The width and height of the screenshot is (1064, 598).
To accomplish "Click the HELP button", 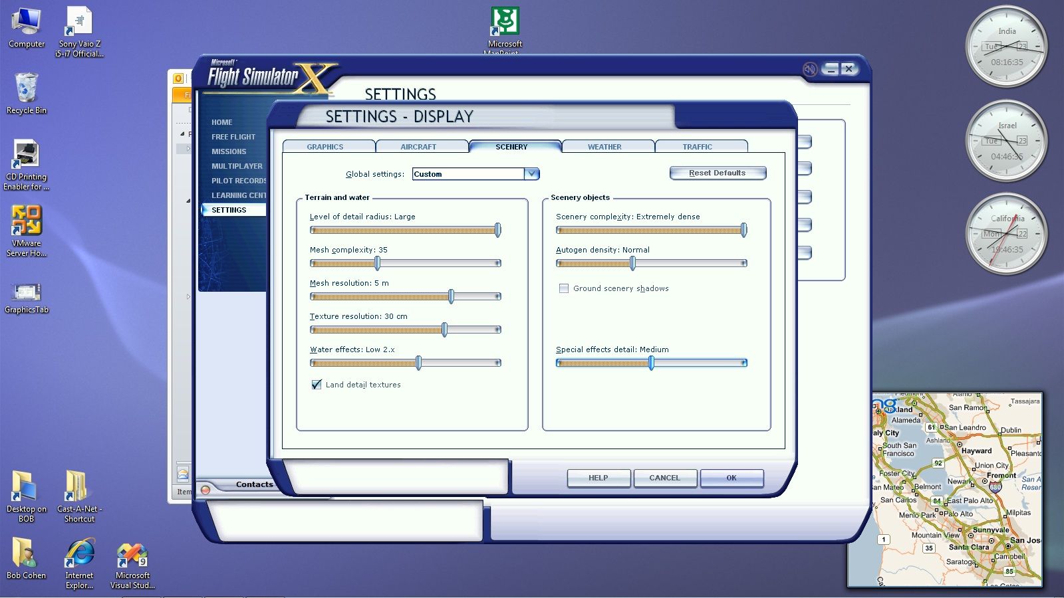I will [x=598, y=478].
